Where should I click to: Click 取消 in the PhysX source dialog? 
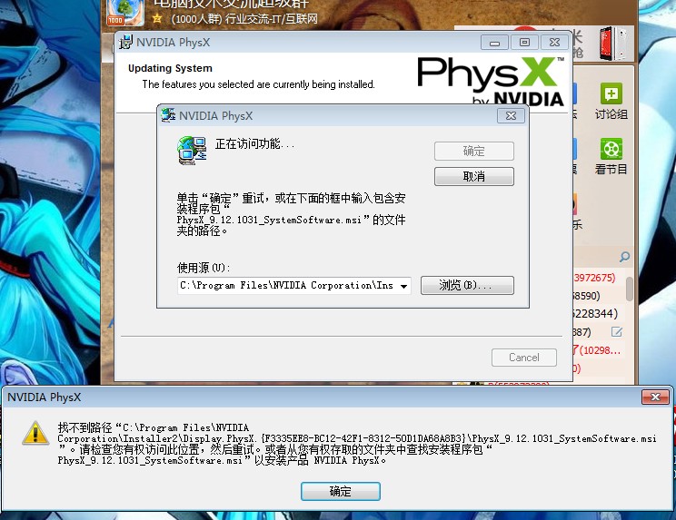[x=473, y=176]
